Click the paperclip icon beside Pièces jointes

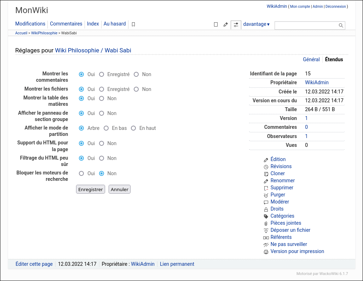click(x=266, y=223)
